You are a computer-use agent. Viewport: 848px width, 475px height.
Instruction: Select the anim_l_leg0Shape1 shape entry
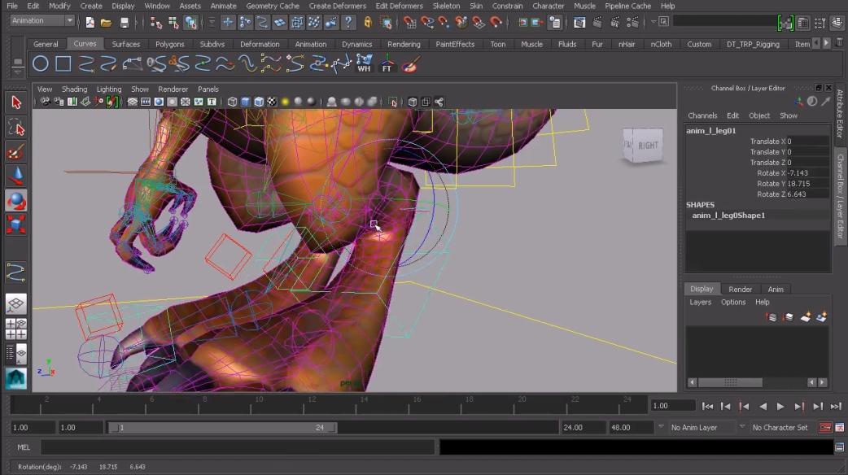click(728, 215)
